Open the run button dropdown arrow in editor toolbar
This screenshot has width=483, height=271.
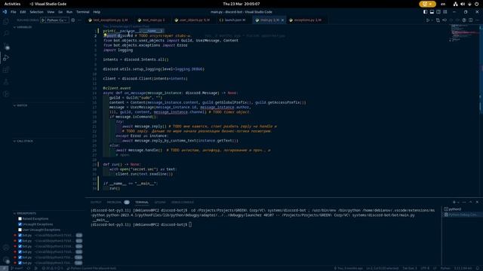pyautogui.click(x=432, y=20)
